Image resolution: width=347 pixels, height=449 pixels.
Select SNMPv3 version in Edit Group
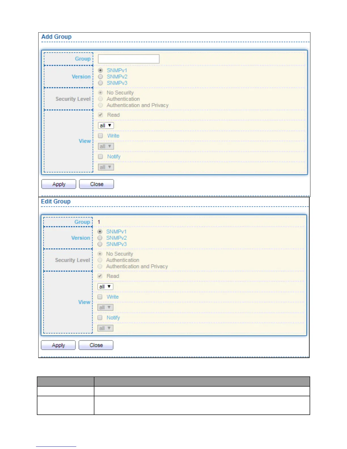[100, 244]
